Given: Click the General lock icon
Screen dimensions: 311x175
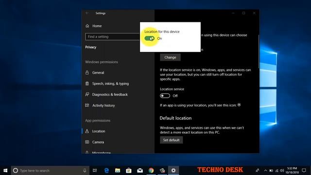Looking at the screenshot, I should pos(87,72).
